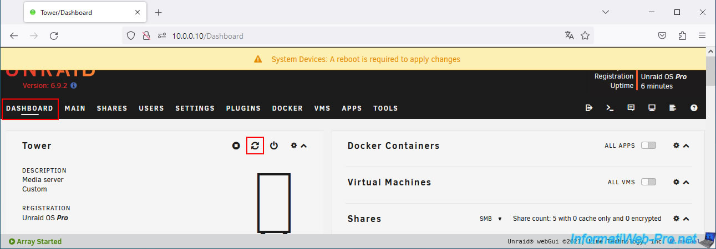Toggle the ALL APPS switch

point(648,146)
